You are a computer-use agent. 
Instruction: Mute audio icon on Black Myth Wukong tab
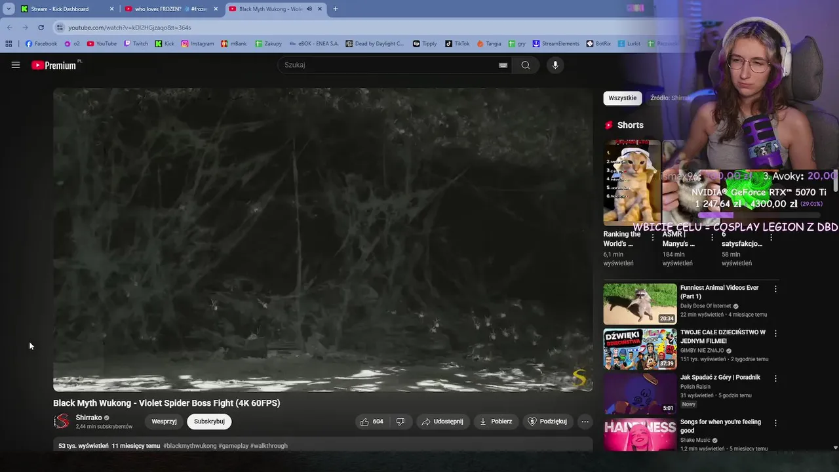click(309, 9)
